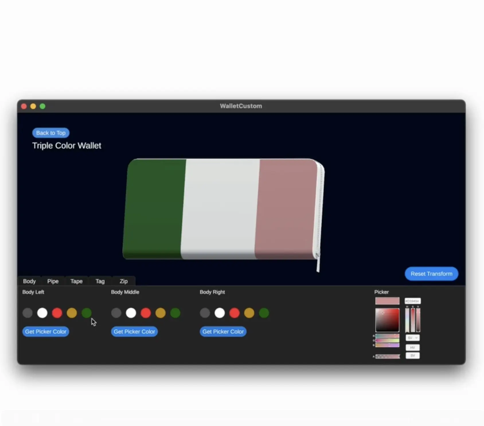This screenshot has height=426, width=484.
Task: Select the Tape tab
Action: point(77,281)
